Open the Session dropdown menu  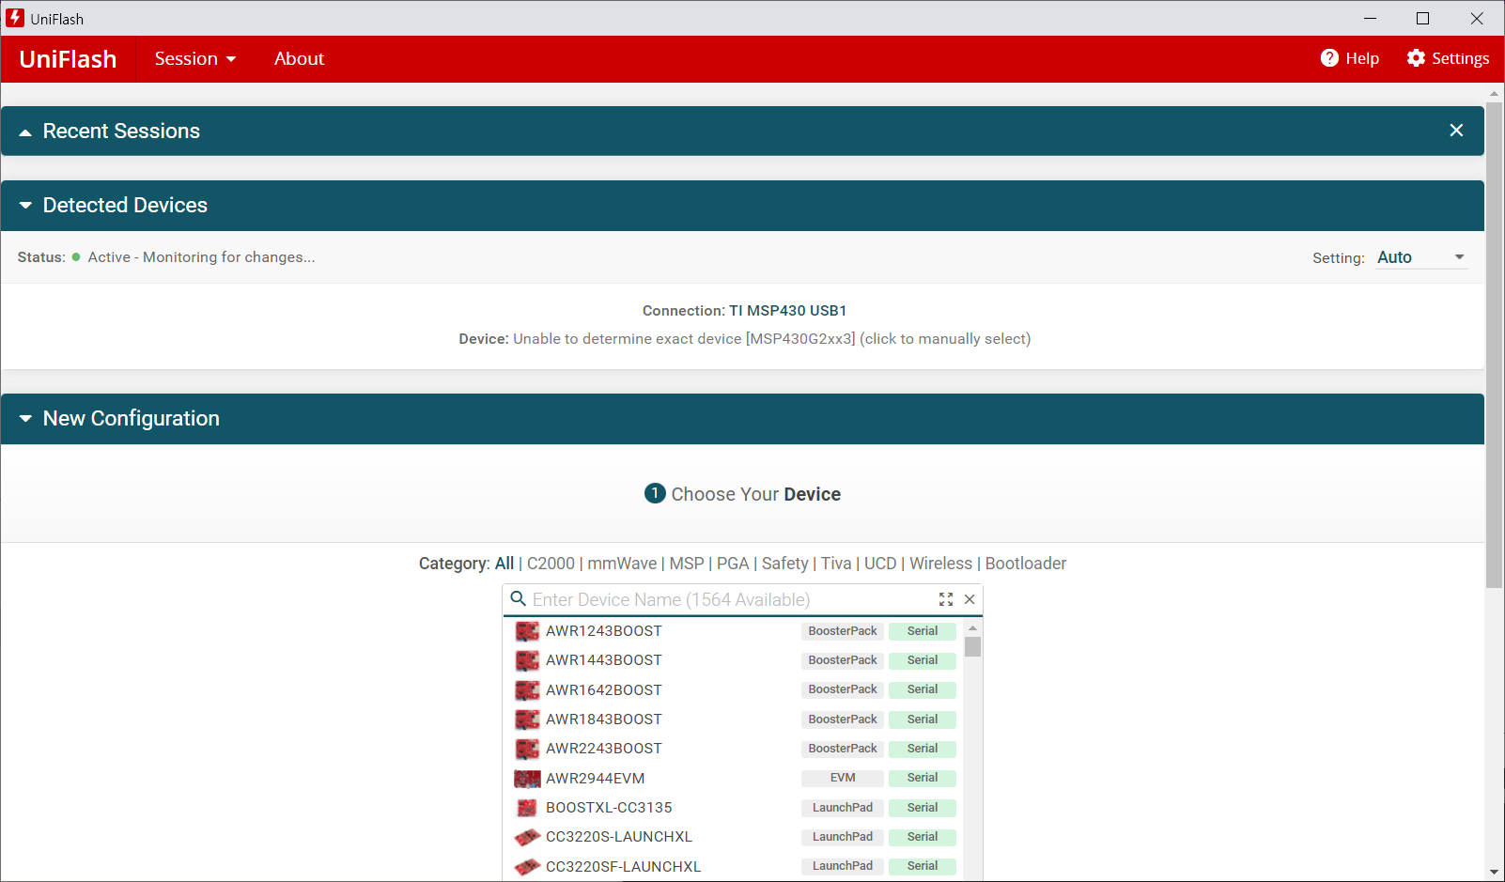[x=195, y=58]
